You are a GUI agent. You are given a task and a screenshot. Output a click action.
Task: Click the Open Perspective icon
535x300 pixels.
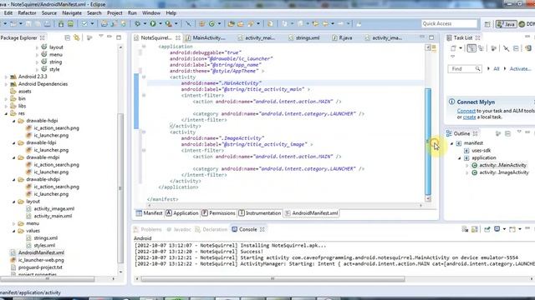coord(487,24)
